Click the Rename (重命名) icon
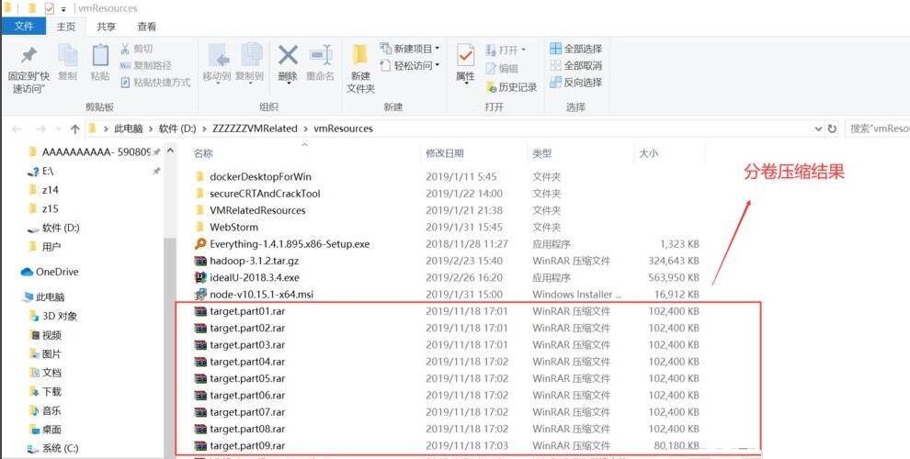The width and height of the screenshot is (910, 459). click(320, 57)
